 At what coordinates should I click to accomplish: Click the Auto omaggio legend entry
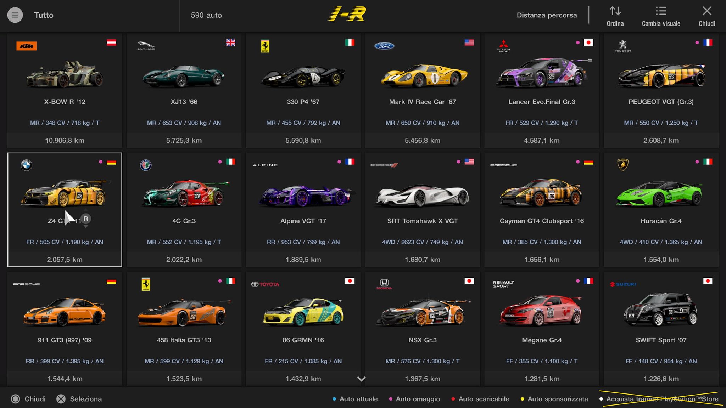coord(414,399)
